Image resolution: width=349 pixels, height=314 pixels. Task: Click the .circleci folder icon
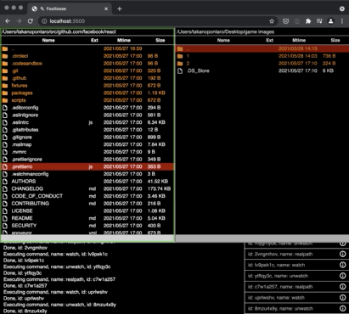tap(5, 56)
